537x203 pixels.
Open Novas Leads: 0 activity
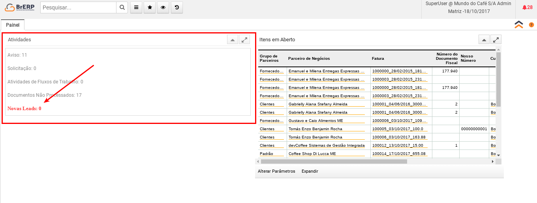point(24,109)
